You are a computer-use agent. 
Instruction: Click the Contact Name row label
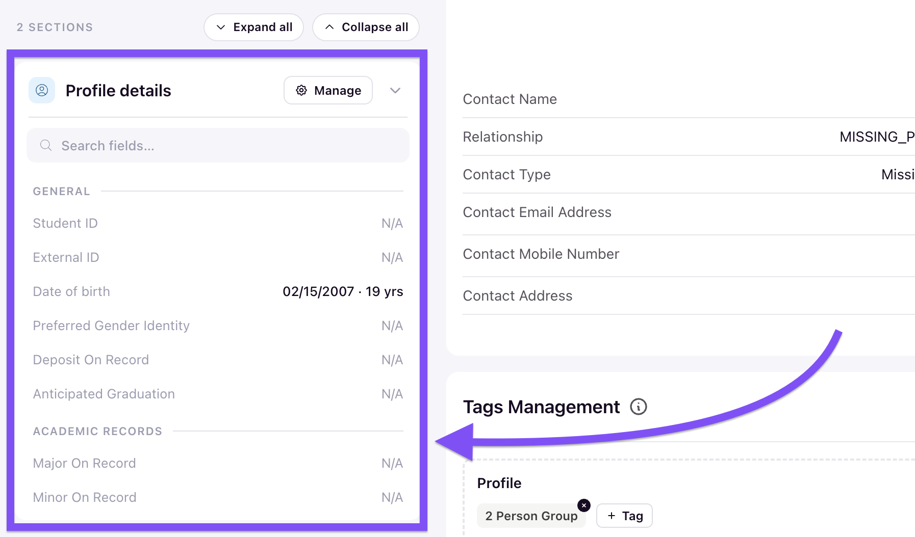[510, 99]
